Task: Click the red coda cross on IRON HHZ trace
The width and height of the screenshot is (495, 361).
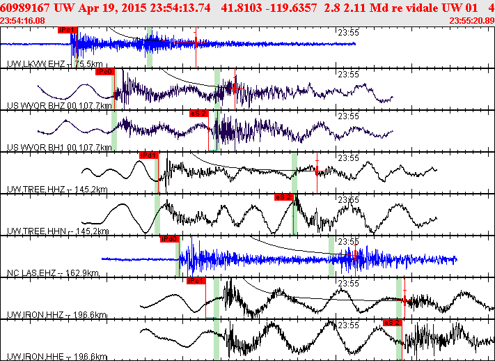Action: tap(404, 300)
